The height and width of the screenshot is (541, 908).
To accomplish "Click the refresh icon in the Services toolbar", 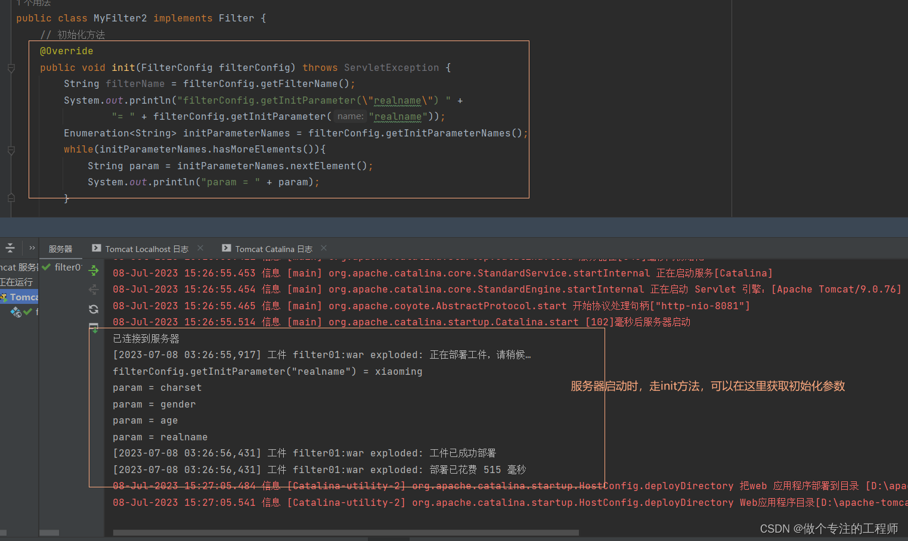I will click(93, 309).
